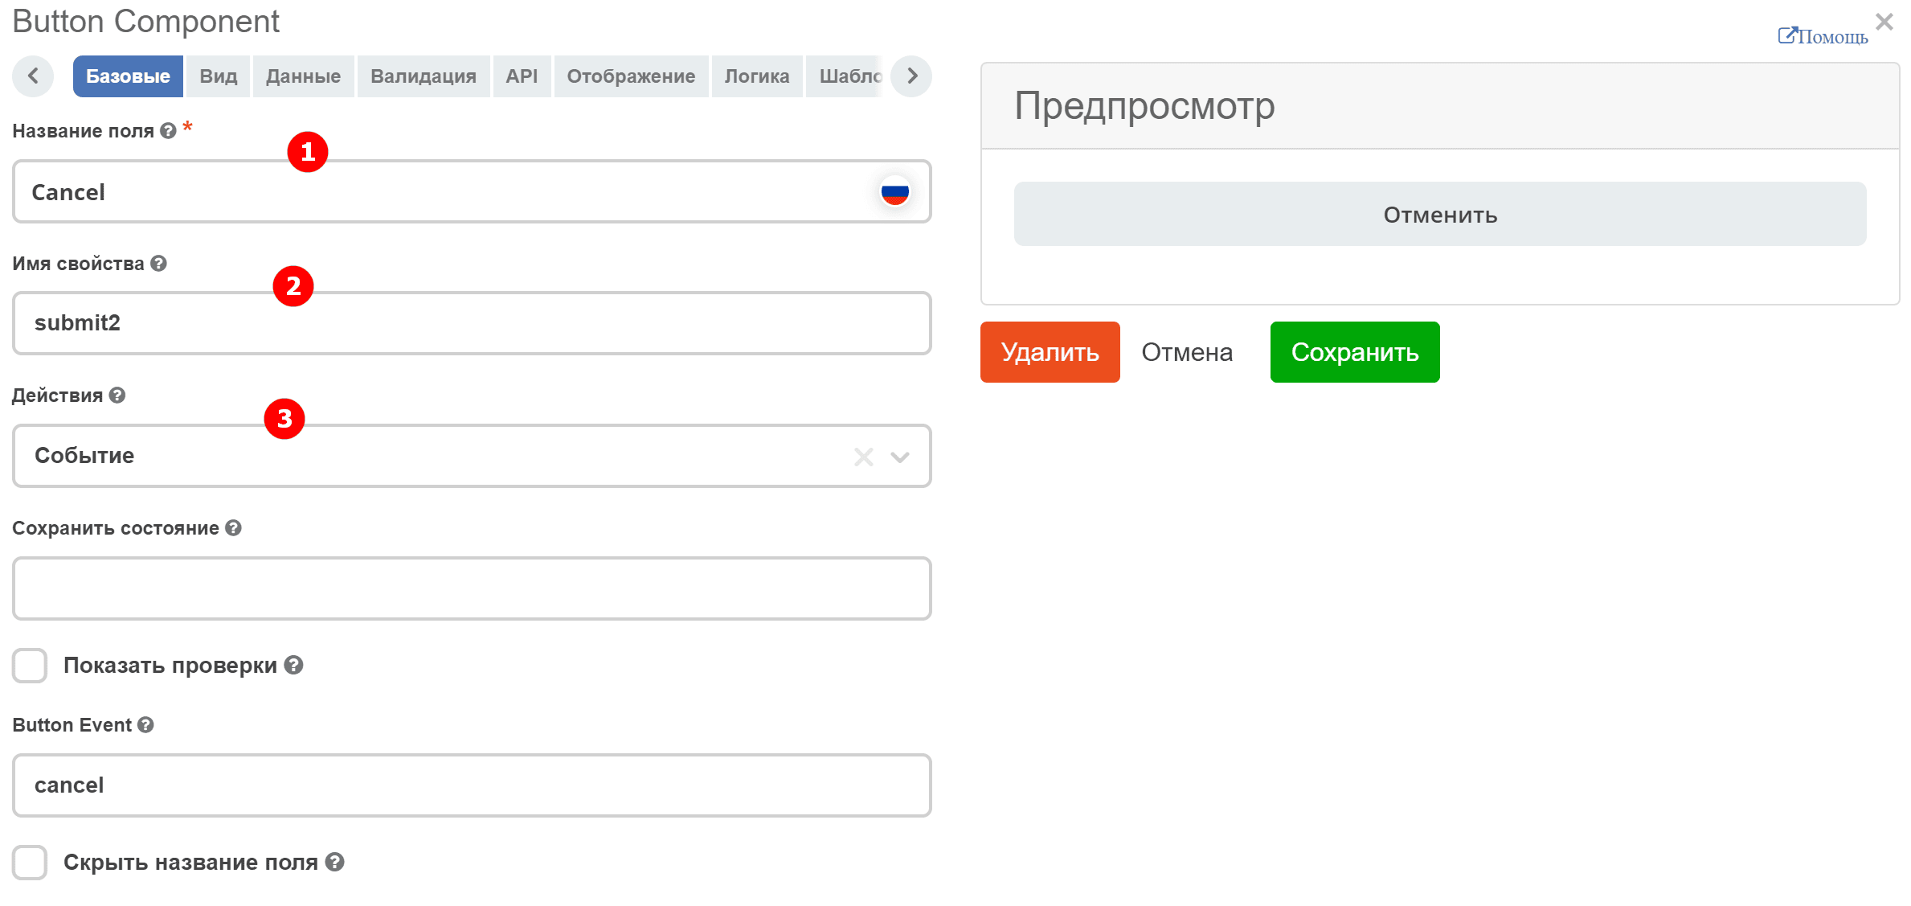The width and height of the screenshot is (1911, 906).
Task: Click the Имя свойства input with submit2
Action: [472, 323]
